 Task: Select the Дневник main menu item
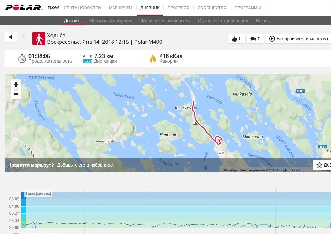click(x=150, y=8)
